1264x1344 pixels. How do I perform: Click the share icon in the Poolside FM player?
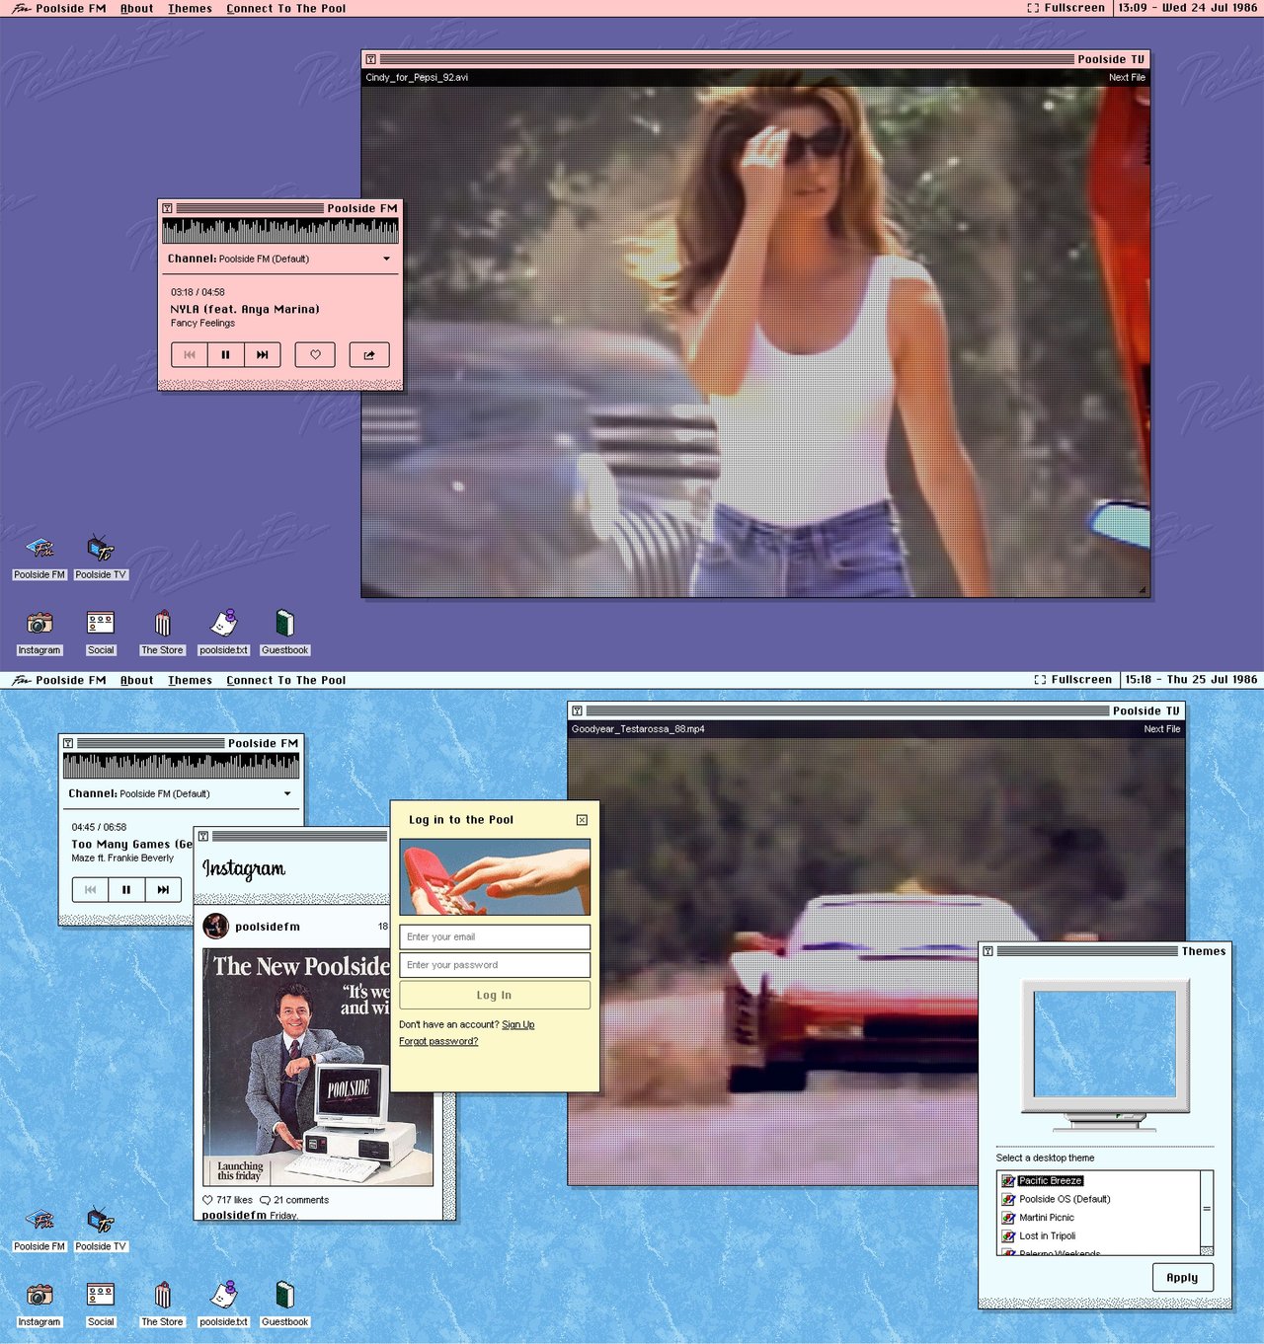(368, 354)
